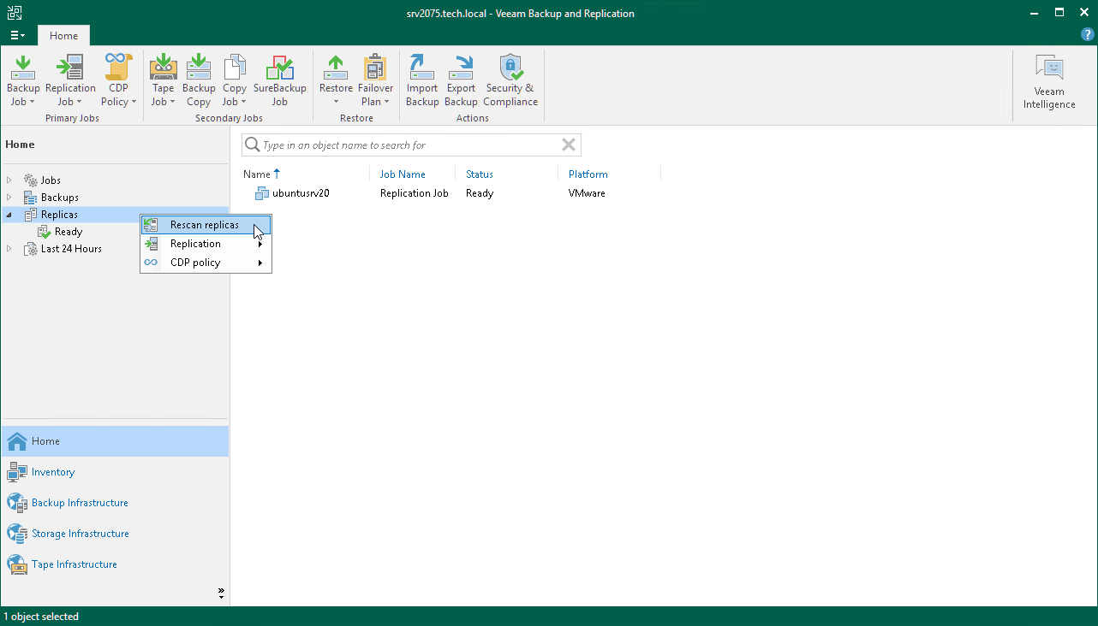
Task: Sort by the Status column header
Action: click(x=480, y=174)
